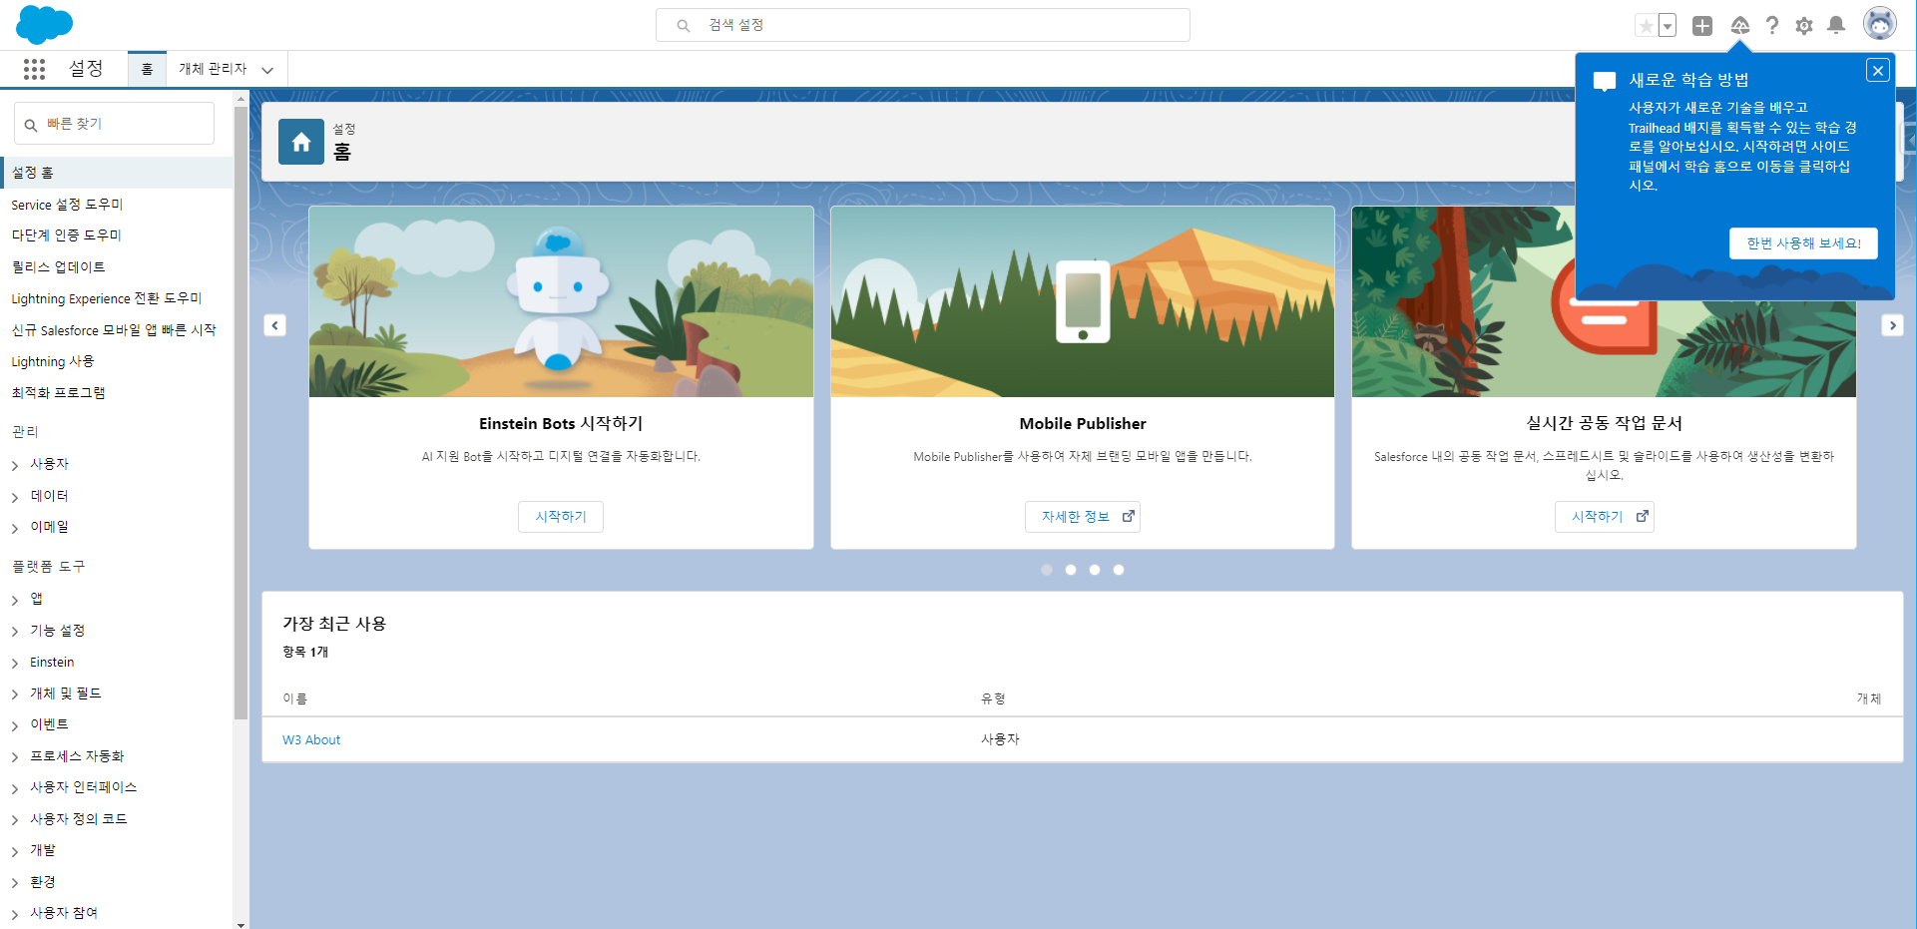
Task: Expand the 사용자 인터페이스 tree node
Action: pyautogui.click(x=15, y=788)
